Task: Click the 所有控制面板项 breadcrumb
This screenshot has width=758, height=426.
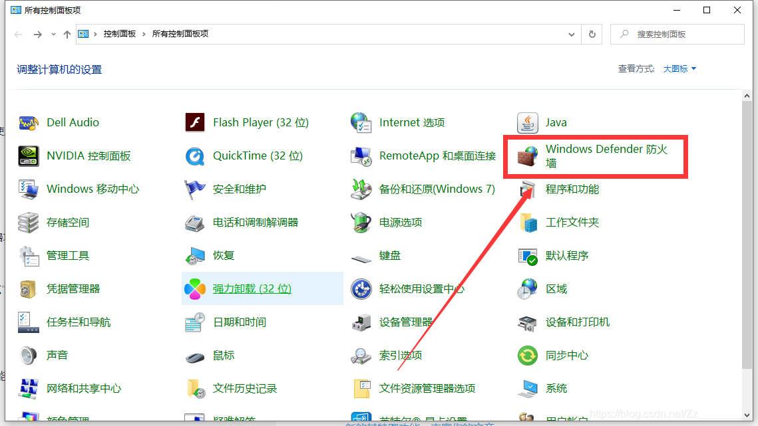Action: click(180, 34)
